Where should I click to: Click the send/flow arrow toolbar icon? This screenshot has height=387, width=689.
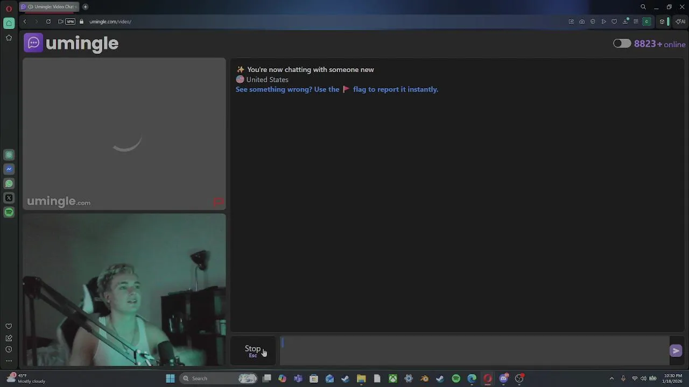(x=603, y=21)
